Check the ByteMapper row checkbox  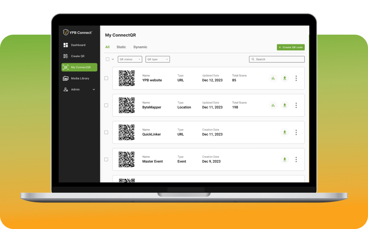(x=106, y=105)
